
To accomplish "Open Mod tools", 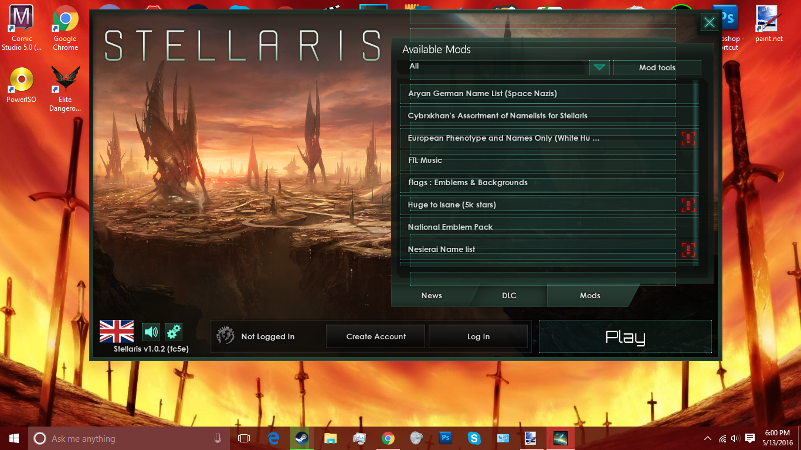I will pos(657,67).
